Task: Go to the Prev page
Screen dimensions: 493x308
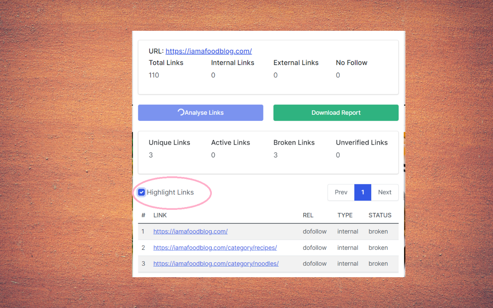Action: (340, 192)
